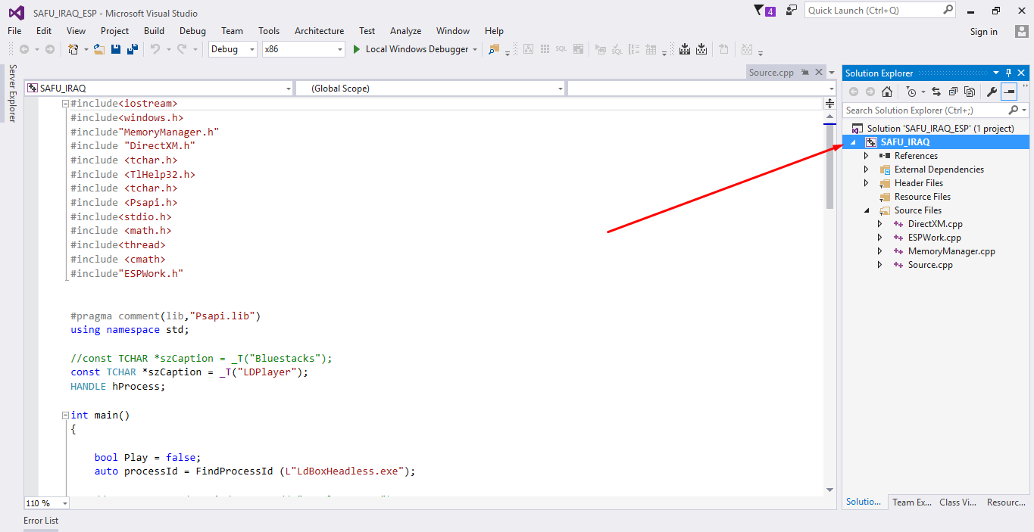The image size is (1034, 532).
Task: Toggle Auto Hide pin on Solution Explorer
Action: (x=1009, y=73)
